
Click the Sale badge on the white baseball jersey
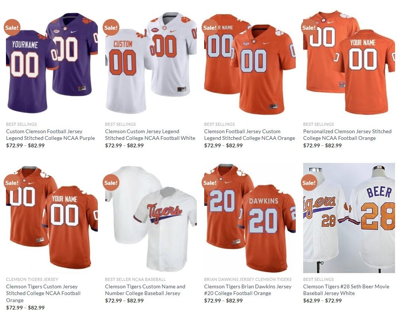(x=111, y=183)
